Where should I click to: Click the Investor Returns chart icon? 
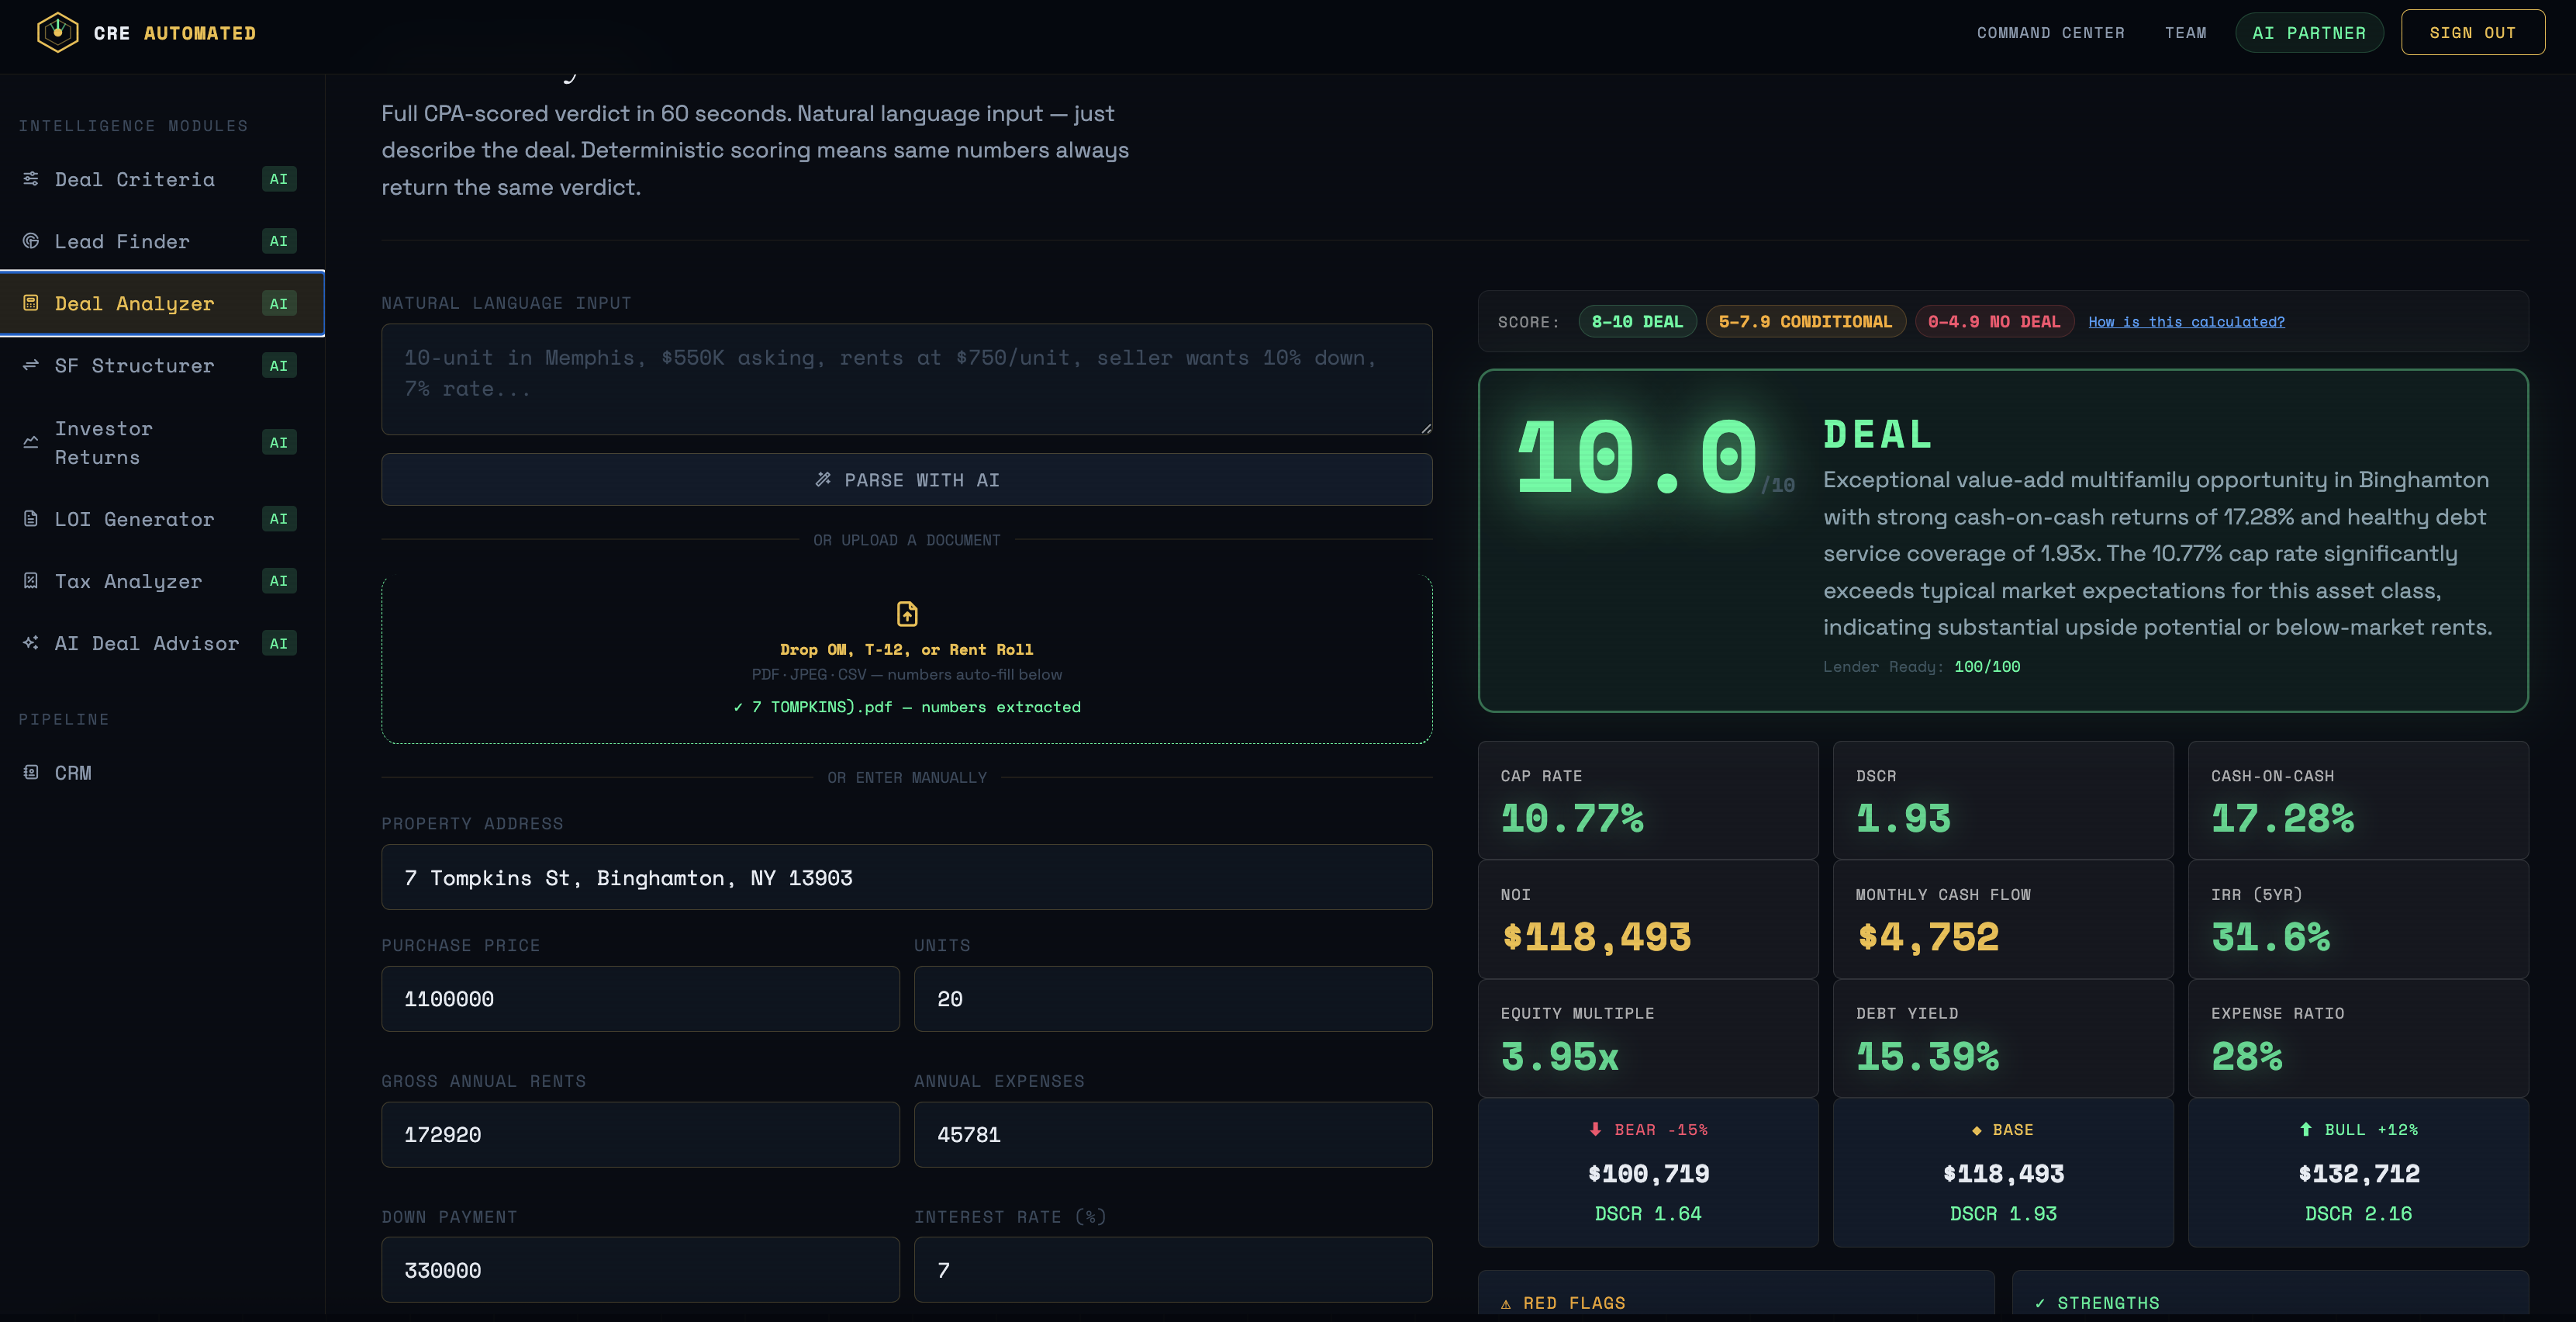tap(31, 442)
